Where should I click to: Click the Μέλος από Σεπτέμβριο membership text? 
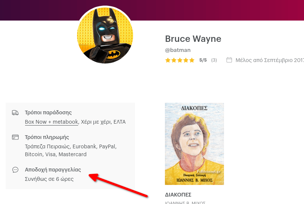point(270,60)
